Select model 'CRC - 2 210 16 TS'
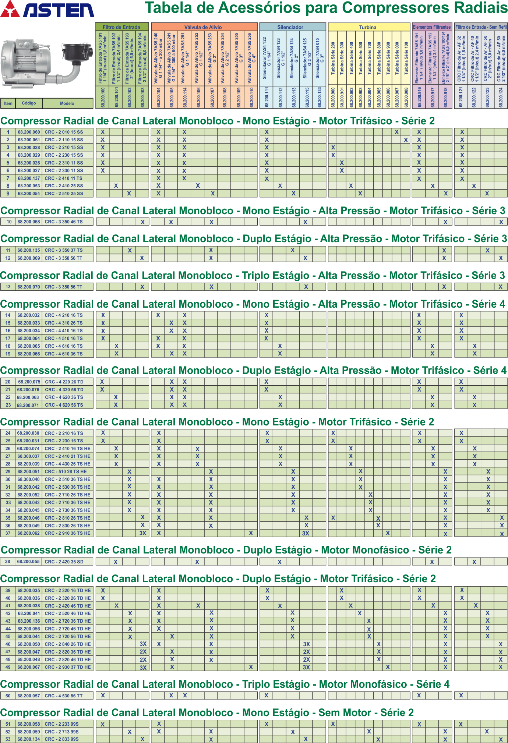508x743 pixels. pos(64,433)
